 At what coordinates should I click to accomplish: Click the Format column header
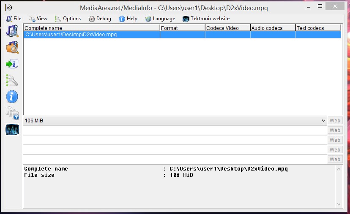182,28
